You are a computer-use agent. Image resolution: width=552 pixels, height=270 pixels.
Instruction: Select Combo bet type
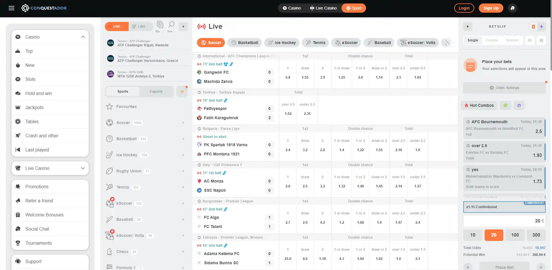pyautogui.click(x=492, y=40)
